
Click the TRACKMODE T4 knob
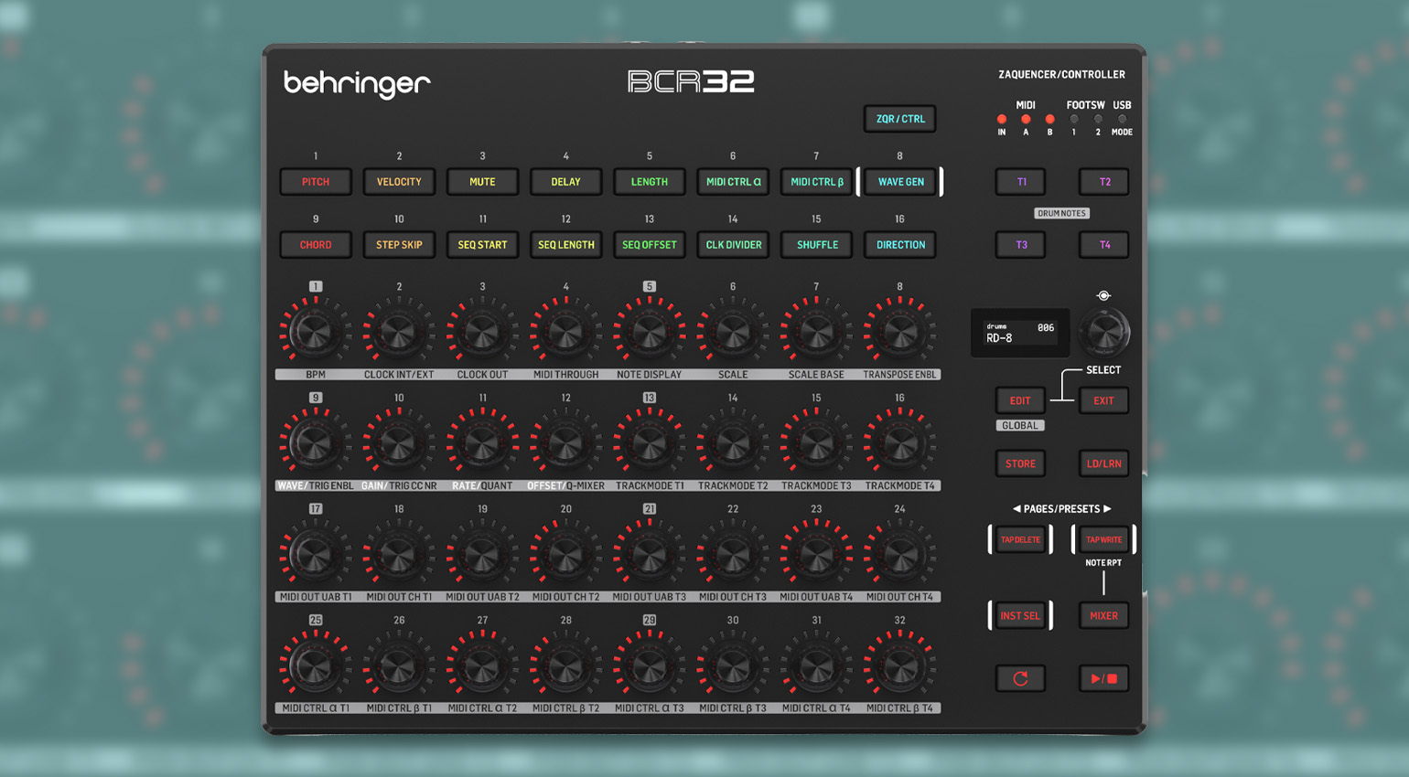tap(900, 444)
